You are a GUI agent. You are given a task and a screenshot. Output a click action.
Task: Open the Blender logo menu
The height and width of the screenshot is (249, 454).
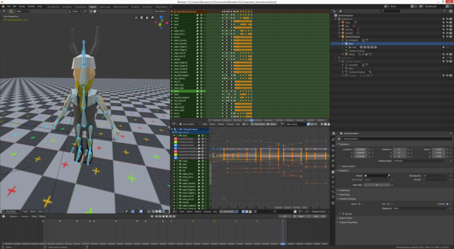(3, 6)
